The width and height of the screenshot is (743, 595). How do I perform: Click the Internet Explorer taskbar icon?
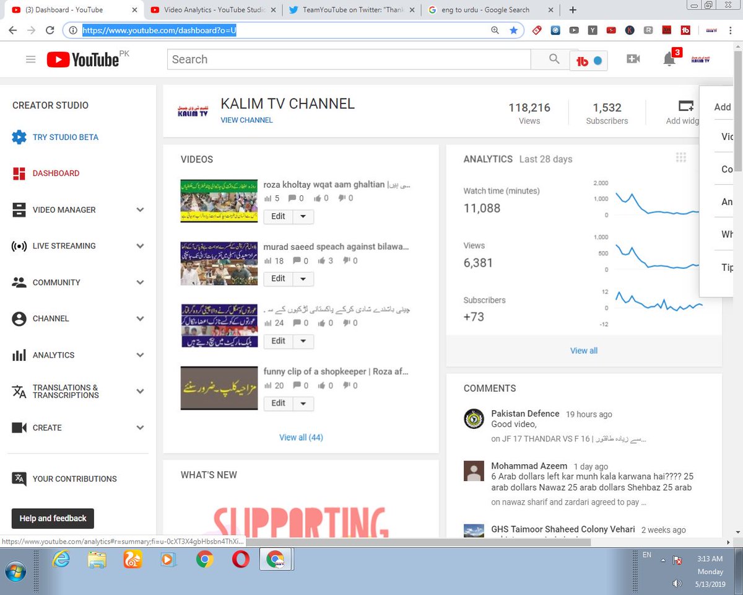61,560
